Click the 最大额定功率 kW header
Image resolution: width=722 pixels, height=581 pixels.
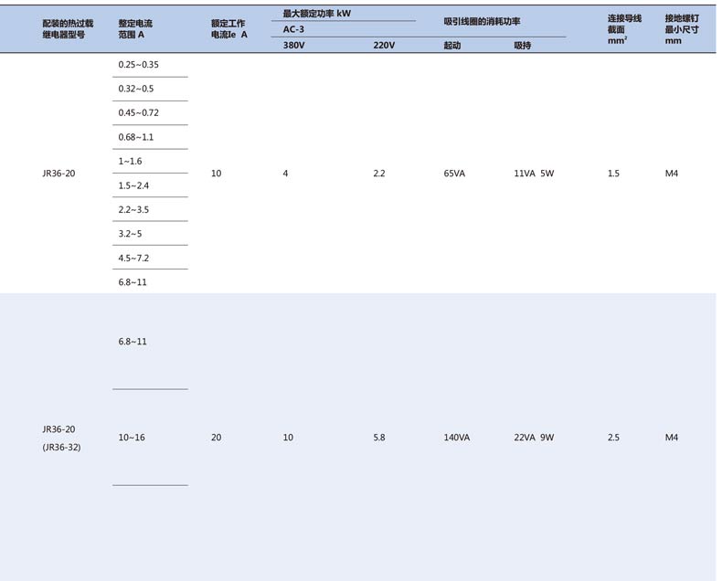tap(316, 14)
